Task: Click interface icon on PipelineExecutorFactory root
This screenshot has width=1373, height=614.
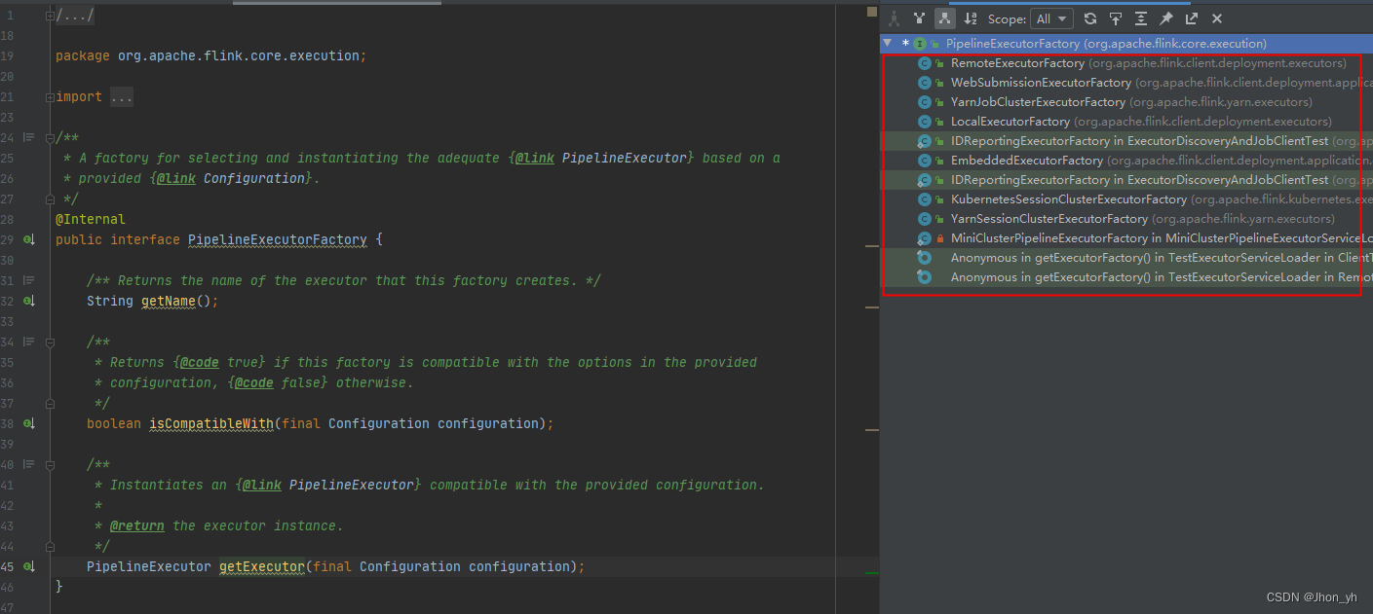Action: (x=920, y=44)
